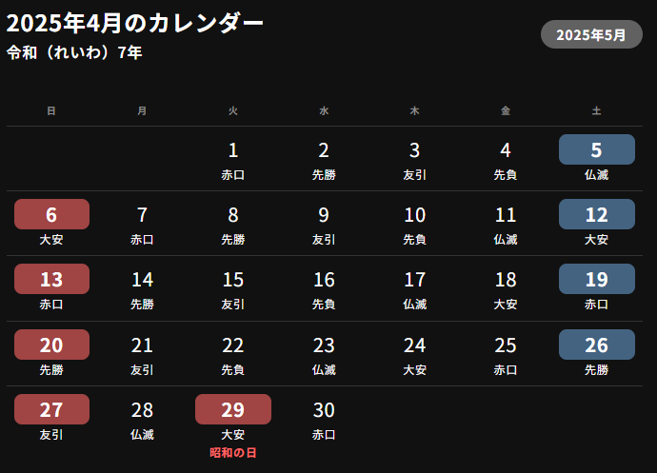Click the 日 weekday column header
The image size is (657, 473).
pyautogui.click(x=51, y=110)
